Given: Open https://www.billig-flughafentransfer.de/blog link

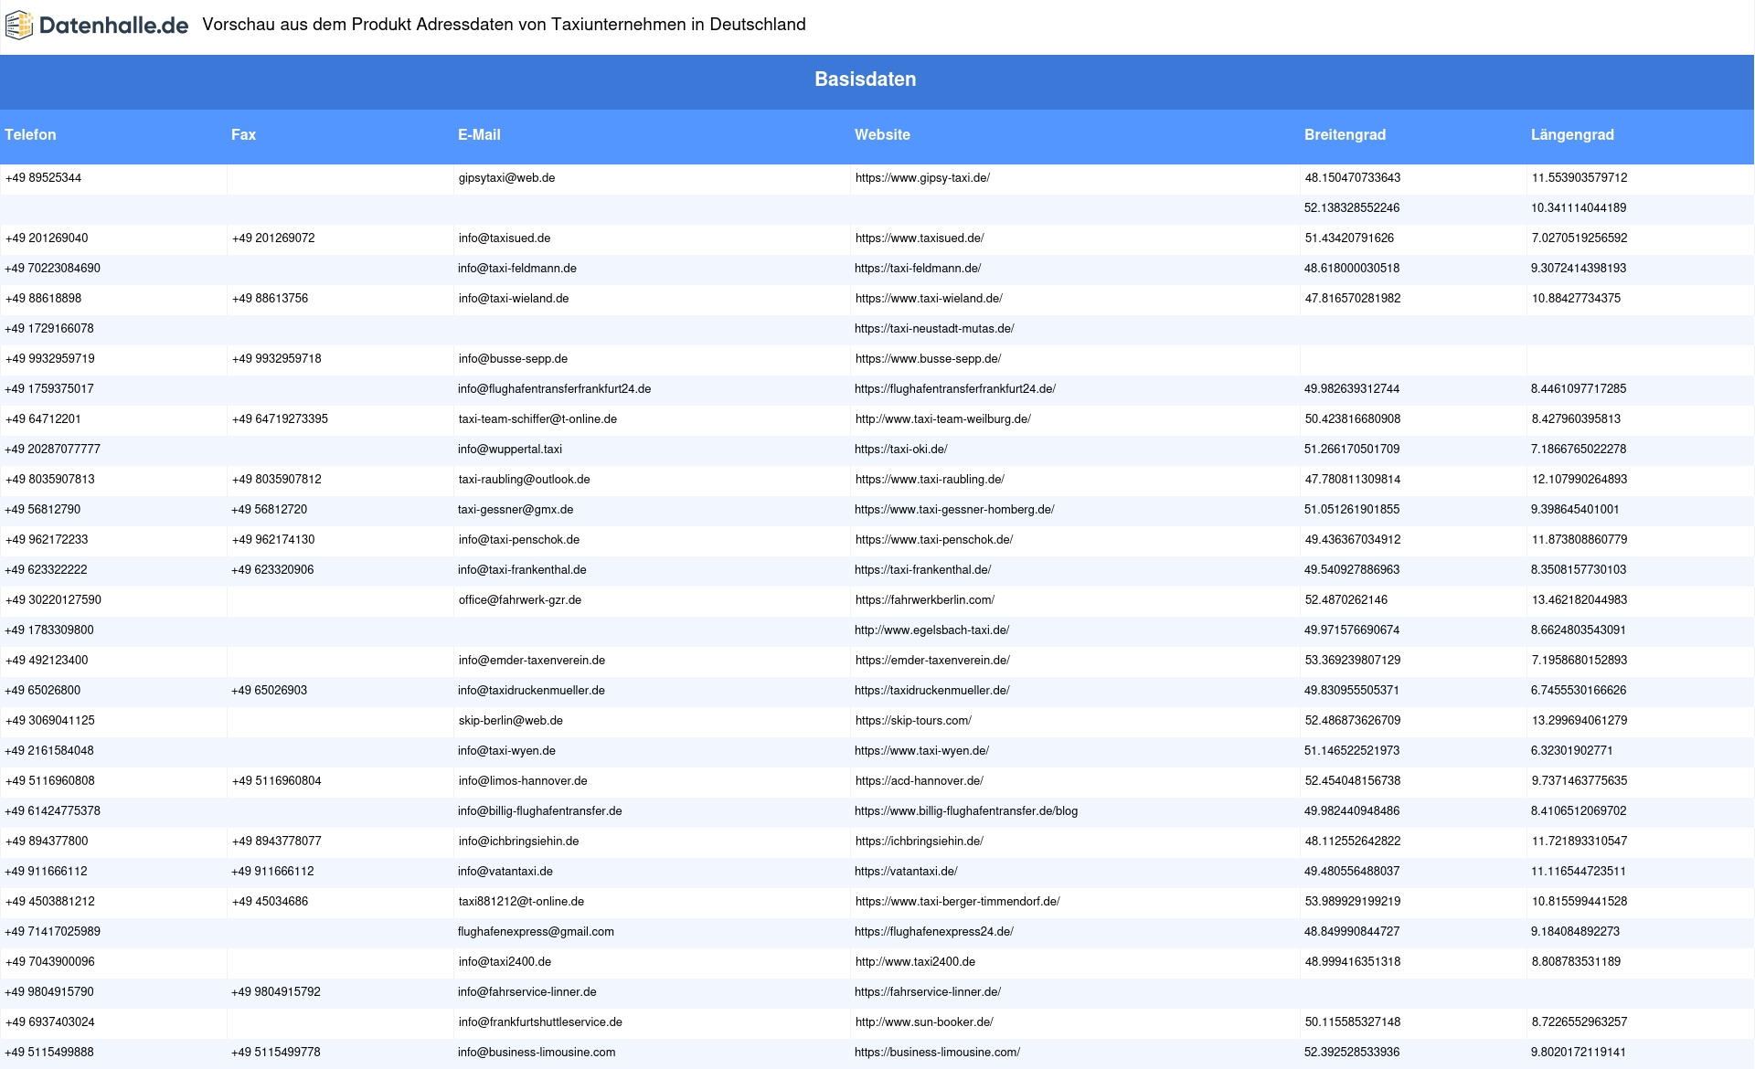Looking at the screenshot, I should click(966, 811).
